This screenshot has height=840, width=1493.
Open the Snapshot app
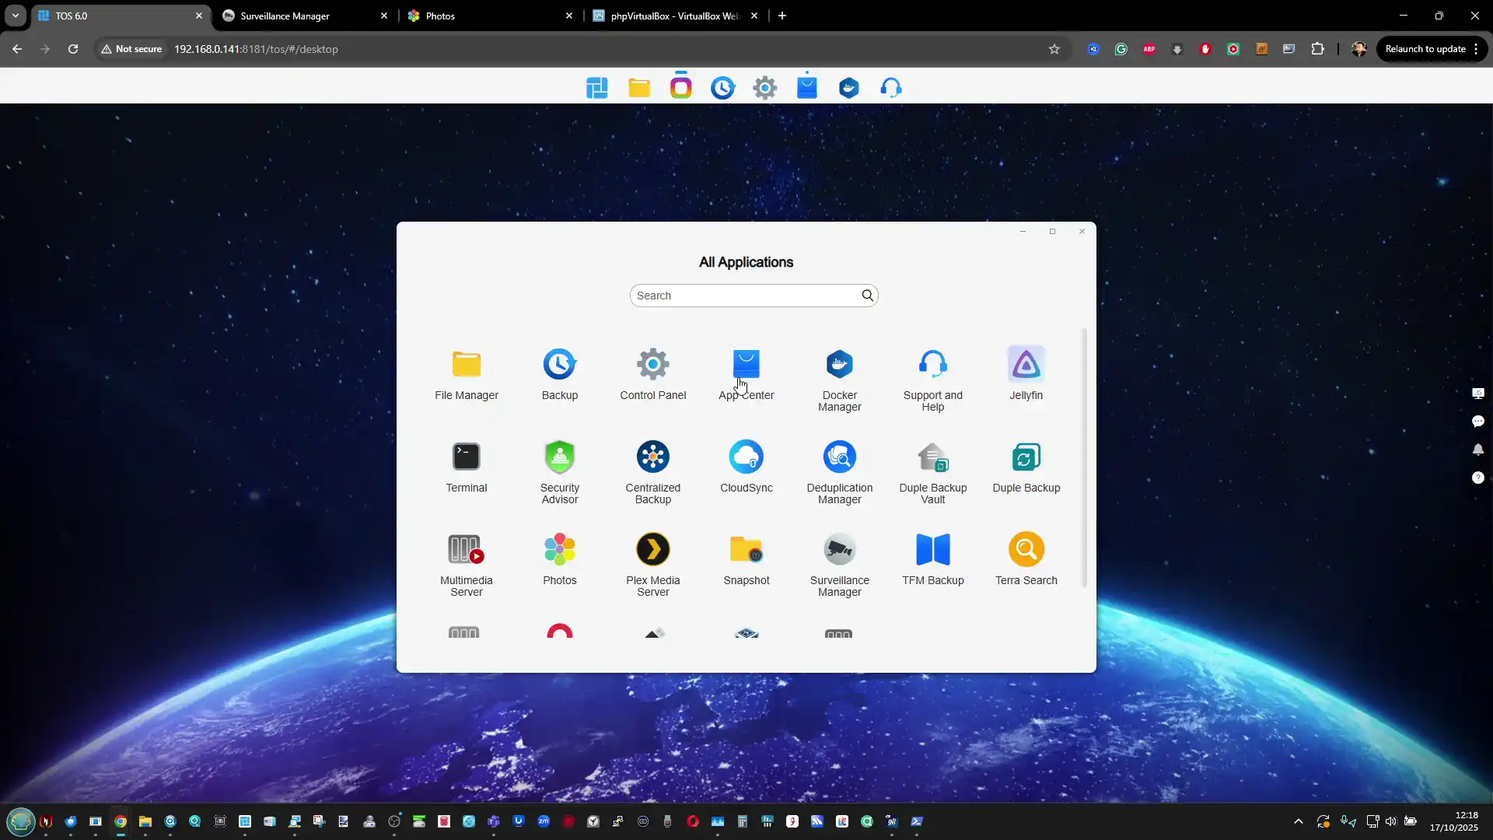[x=746, y=550]
